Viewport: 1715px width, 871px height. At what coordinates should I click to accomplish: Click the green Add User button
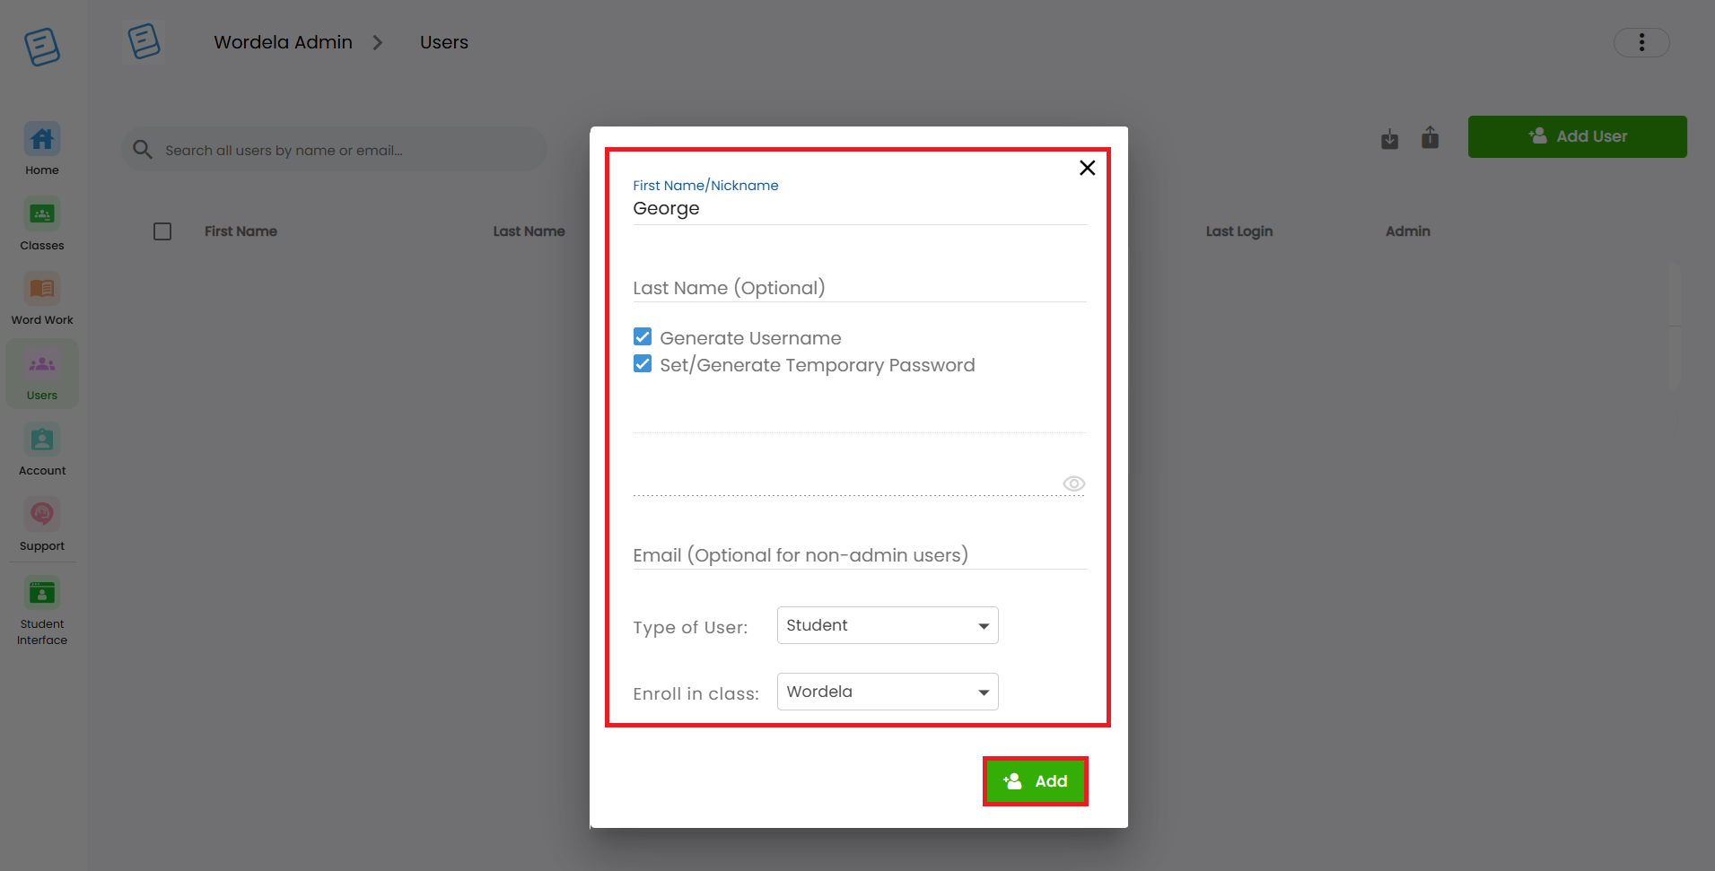[1577, 136]
